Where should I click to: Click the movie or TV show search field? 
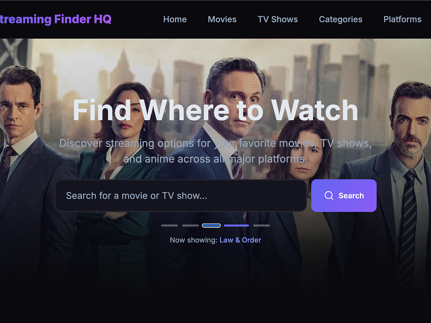click(x=181, y=196)
